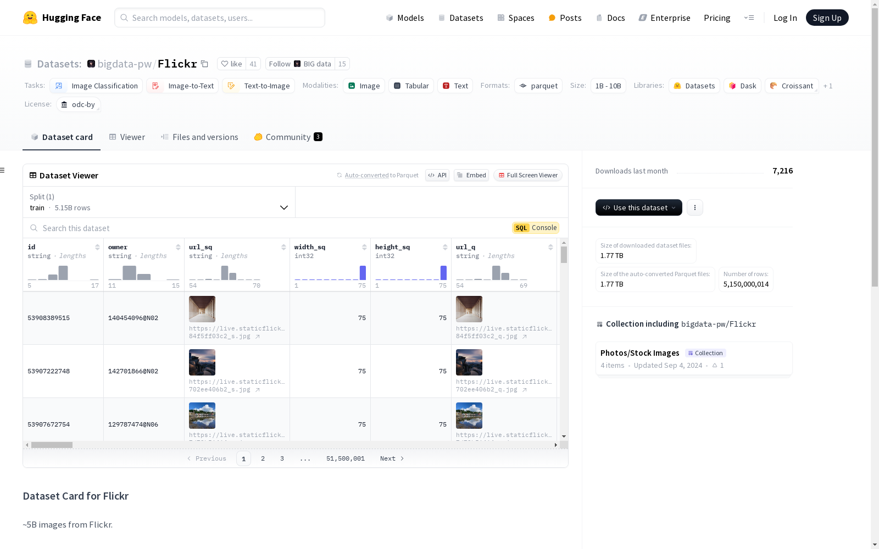The width and height of the screenshot is (879, 549).
Task: Open Enterprise page
Action: [664, 18]
